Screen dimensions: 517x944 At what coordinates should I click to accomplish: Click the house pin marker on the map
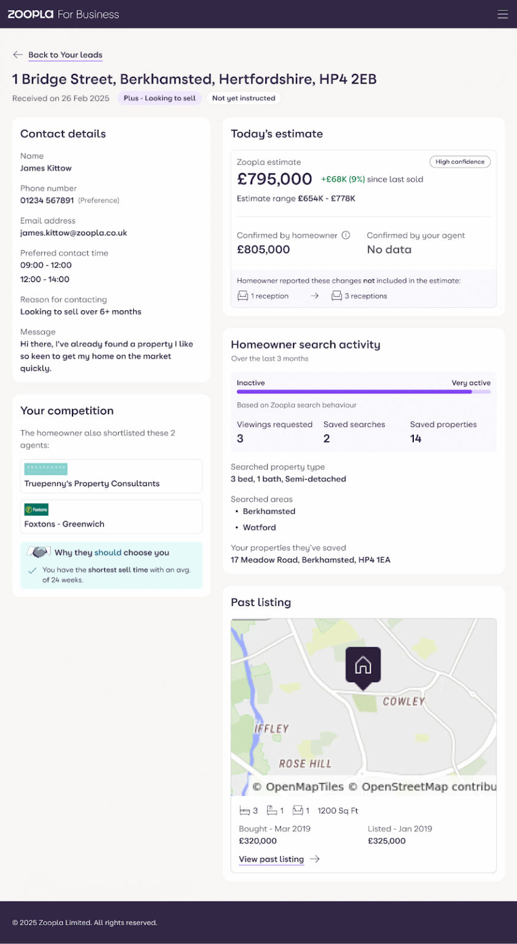[363, 666]
